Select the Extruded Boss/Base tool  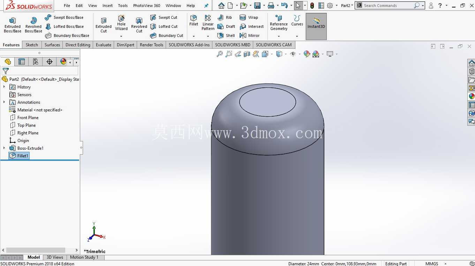[x=13, y=25]
